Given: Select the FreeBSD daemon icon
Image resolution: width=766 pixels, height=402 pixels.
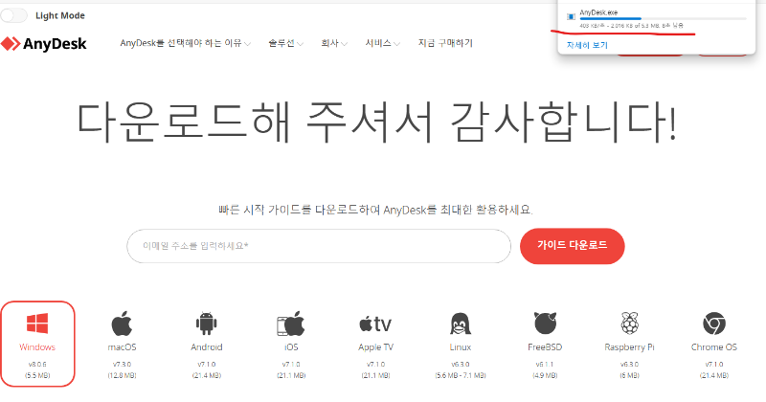Looking at the screenshot, I should click(x=545, y=323).
